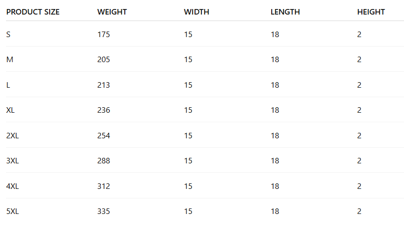Image resolution: width=404 pixels, height=235 pixels.
Task: Click the weight value 175
Action: pos(104,35)
